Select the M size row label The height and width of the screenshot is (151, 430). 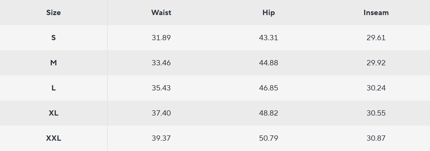point(53,63)
